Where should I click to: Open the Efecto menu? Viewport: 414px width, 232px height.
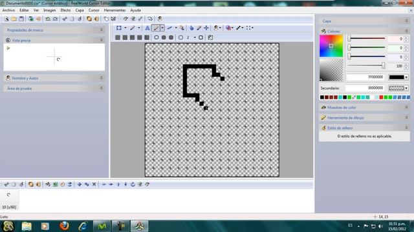point(65,10)
